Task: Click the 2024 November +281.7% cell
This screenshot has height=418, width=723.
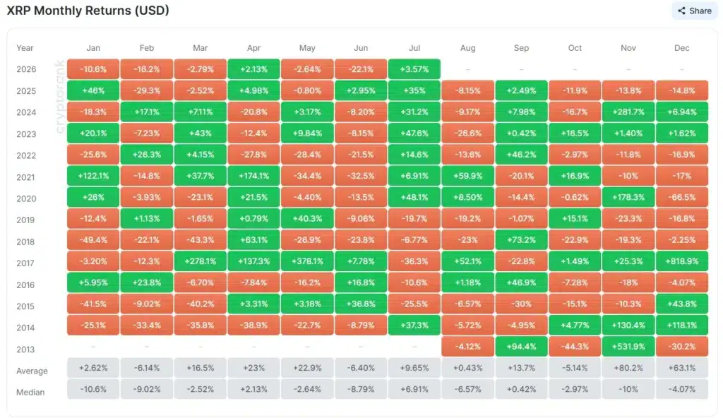Action: click(x=628, y=112)
